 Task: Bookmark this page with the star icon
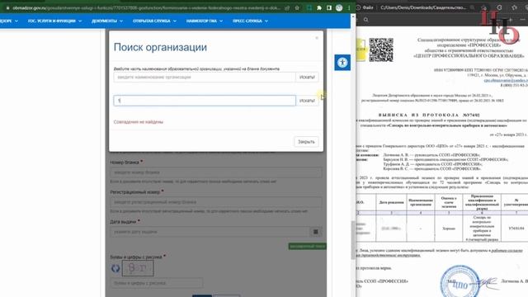click(297, 7)
